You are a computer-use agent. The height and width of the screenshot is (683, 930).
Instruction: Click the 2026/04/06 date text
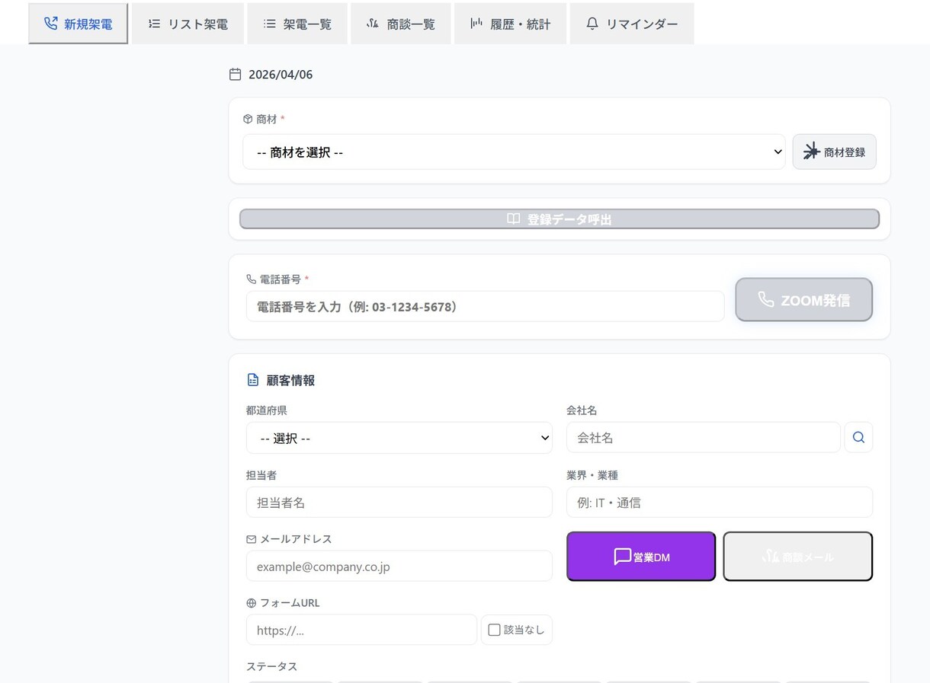tap(281, 75)
